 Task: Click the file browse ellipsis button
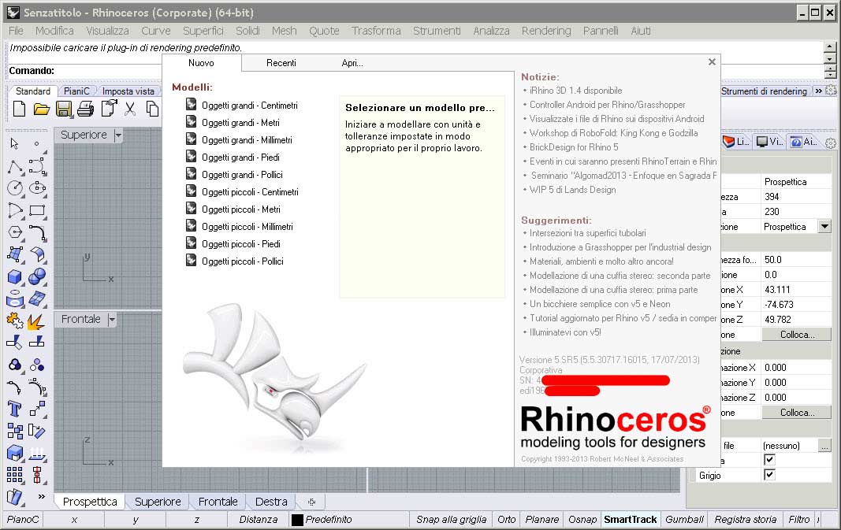point(825,445)
